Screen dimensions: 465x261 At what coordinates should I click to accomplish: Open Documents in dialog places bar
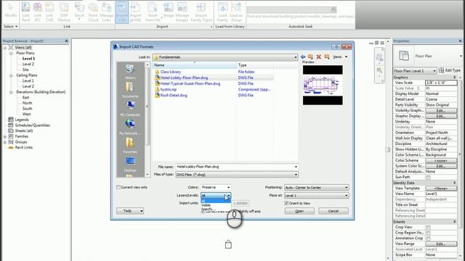click(130, 90)
